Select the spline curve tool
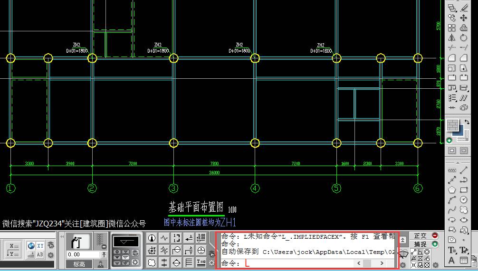The width and height of the screenshot is (478, 271). point(452,210)
